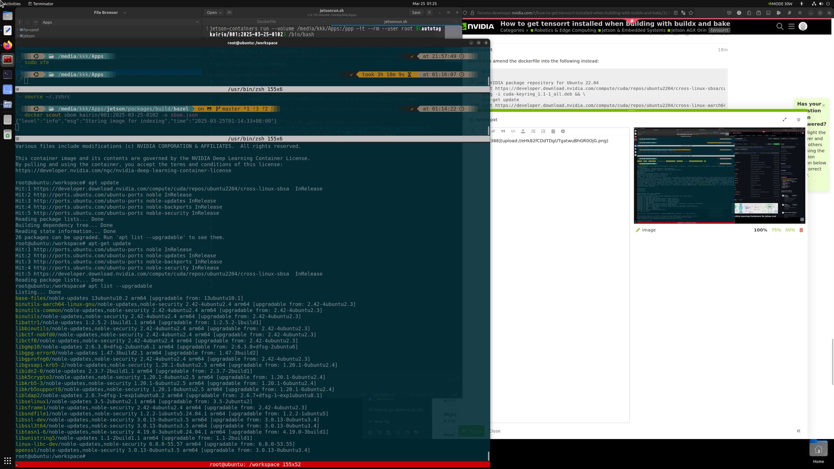Open the reader view icon in address bar
834x469 pixels.
point(675,13)
